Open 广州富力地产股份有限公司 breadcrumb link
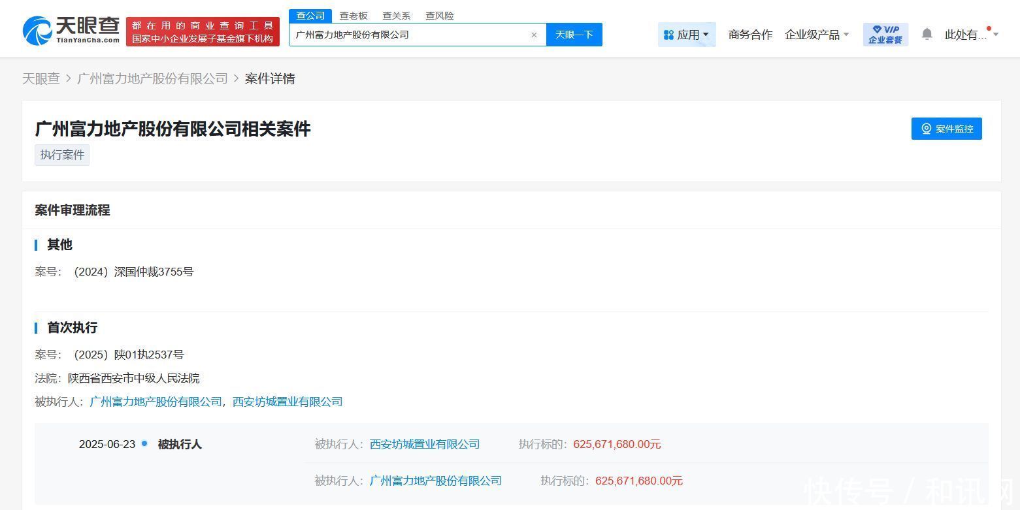This screenshot has width=1020, height=510. 152,78
